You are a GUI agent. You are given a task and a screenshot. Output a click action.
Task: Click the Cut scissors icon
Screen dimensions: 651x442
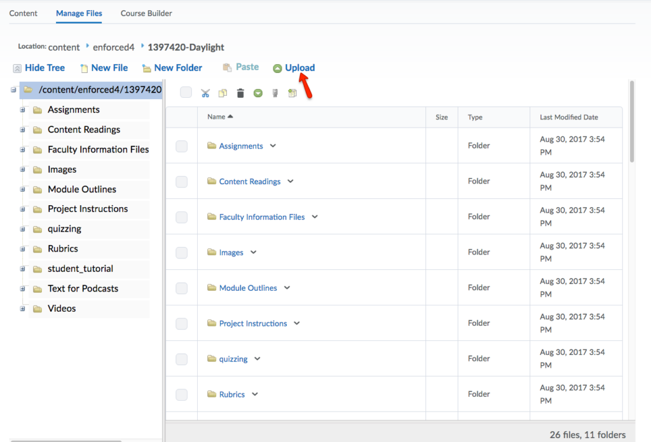pyautogui.click(x=205, y=93)
